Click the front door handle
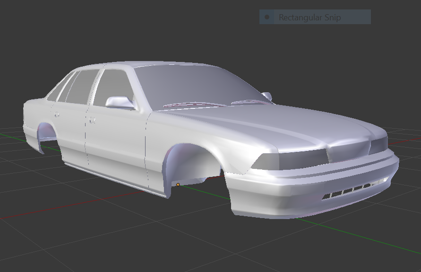The width and height of the screenshot is (421, 272). pyautogui.click(x=92, y=120)
